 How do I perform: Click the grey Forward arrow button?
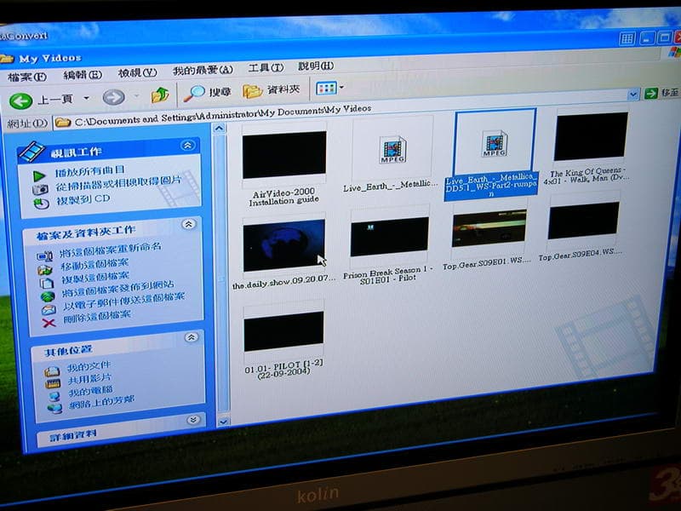pyautogui.click(x=113, y=97)
